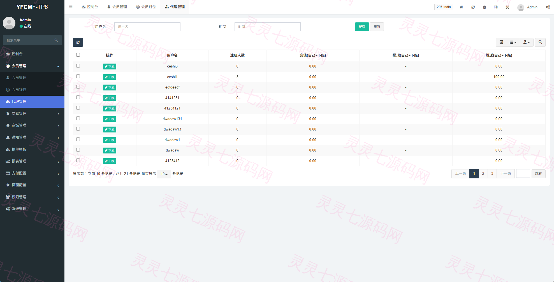
Task: Check the select-all checkbox in table header
Action: (x=78, y=55)
